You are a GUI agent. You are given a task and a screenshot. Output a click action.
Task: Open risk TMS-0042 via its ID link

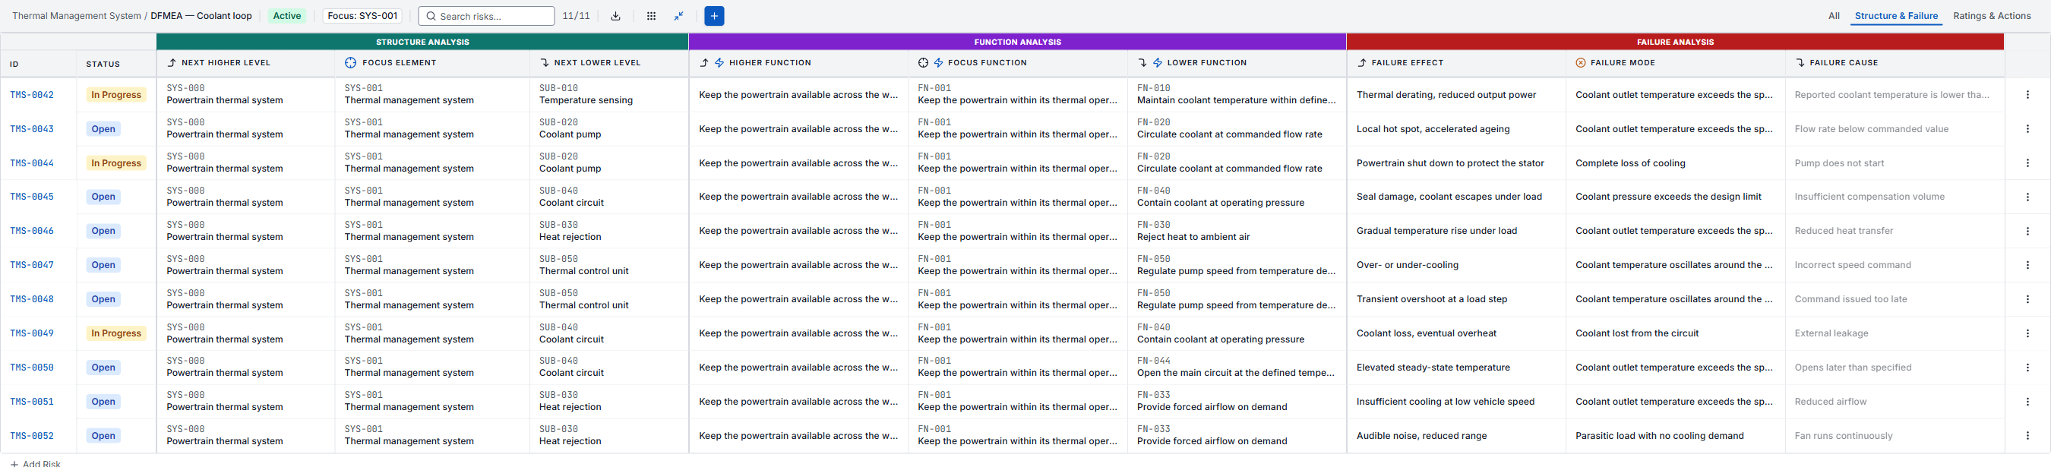(x=32, y=95)
